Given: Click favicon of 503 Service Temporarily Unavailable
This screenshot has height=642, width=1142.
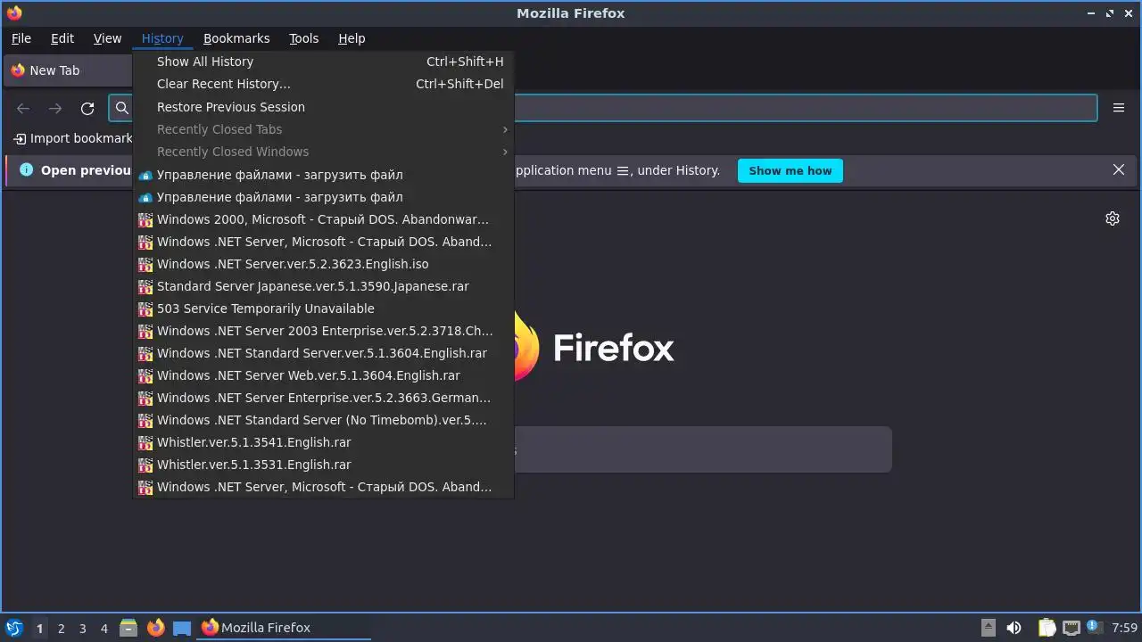Looking at the screenshot, I should [x=146, y=309].
